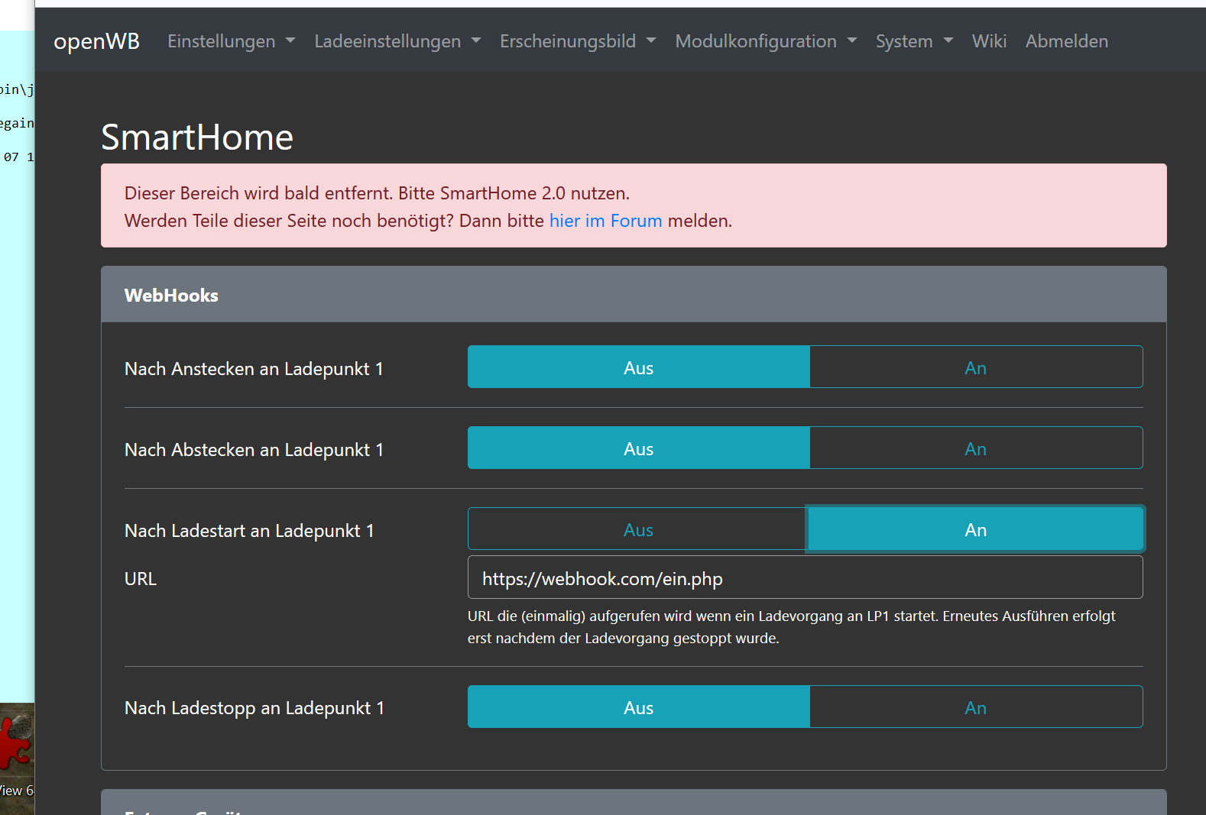
Task: Set 'Nach Ladestopp an Ladepunkt 1' to Aus
Action: tap(638, 707)
